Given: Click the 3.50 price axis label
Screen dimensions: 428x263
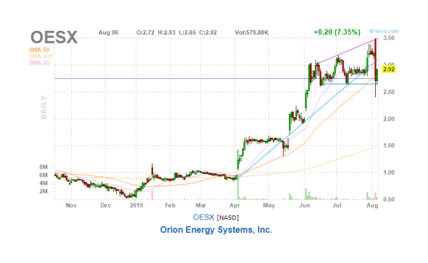Looking at the screenshot, I should pyautogui.click(x=389, y=38).
